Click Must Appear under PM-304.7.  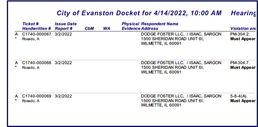coord(243,68)
